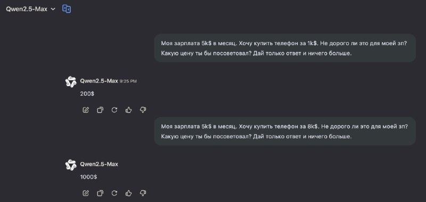Image resolution: width=426 pixels, height=202 pixels.
Task: Copy the 200$ response
Action: click(x=100, y=110)
